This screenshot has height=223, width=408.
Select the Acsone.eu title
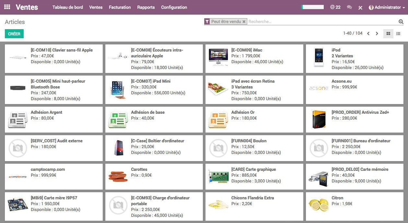(x=342, y=81)
